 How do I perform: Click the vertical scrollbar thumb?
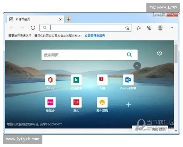point(176,54)
